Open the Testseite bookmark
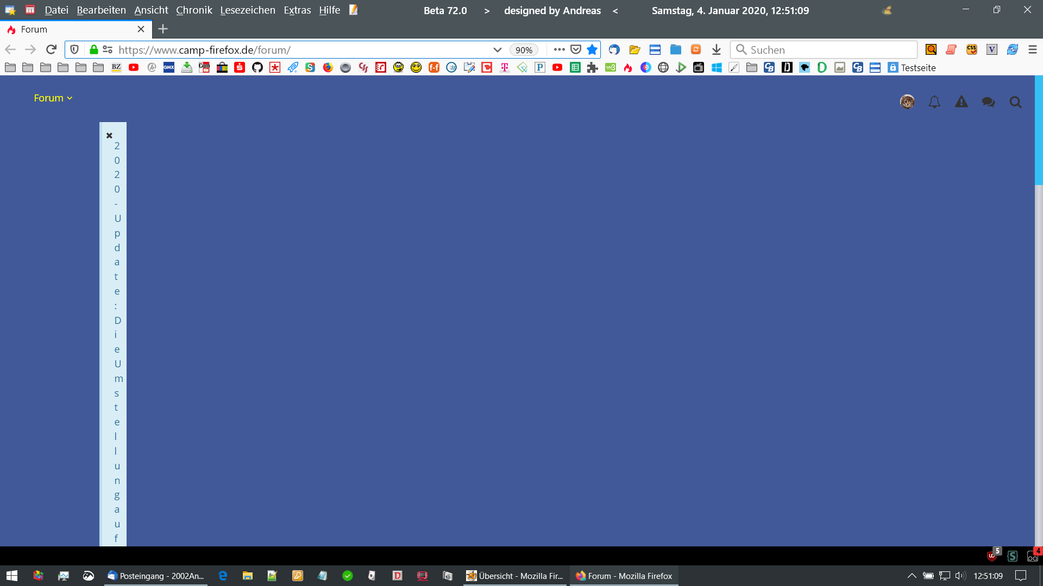The width and height of the screenshot is (1043, 586). coord(912,67)
